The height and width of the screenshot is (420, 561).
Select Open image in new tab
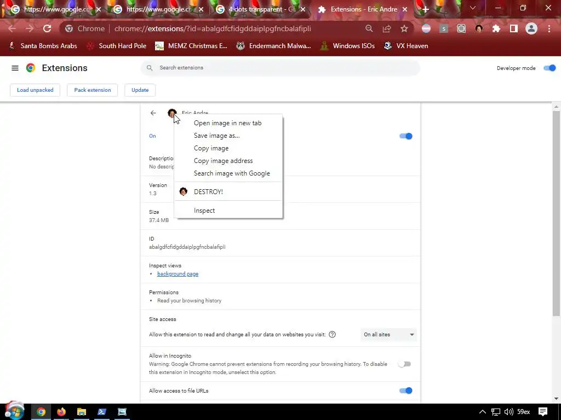click(228, 123)
